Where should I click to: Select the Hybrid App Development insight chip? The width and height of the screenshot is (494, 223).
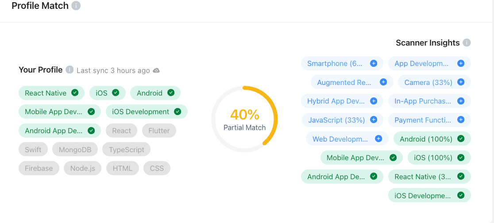tap(336, 101)
